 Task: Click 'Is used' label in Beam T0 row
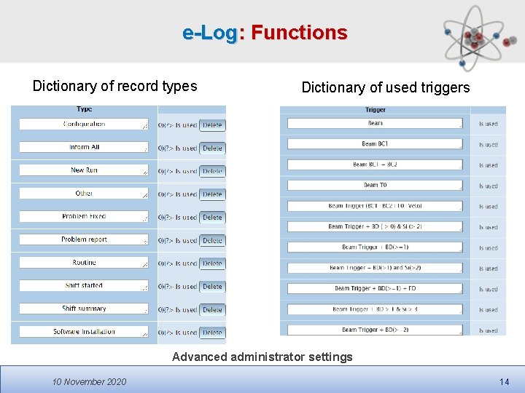[488, 186]
